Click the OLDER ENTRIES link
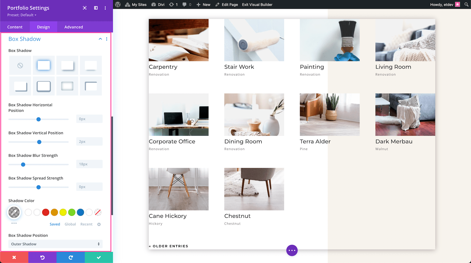The width and height of the screenshot is (471, 263). (x=169, y=246)
